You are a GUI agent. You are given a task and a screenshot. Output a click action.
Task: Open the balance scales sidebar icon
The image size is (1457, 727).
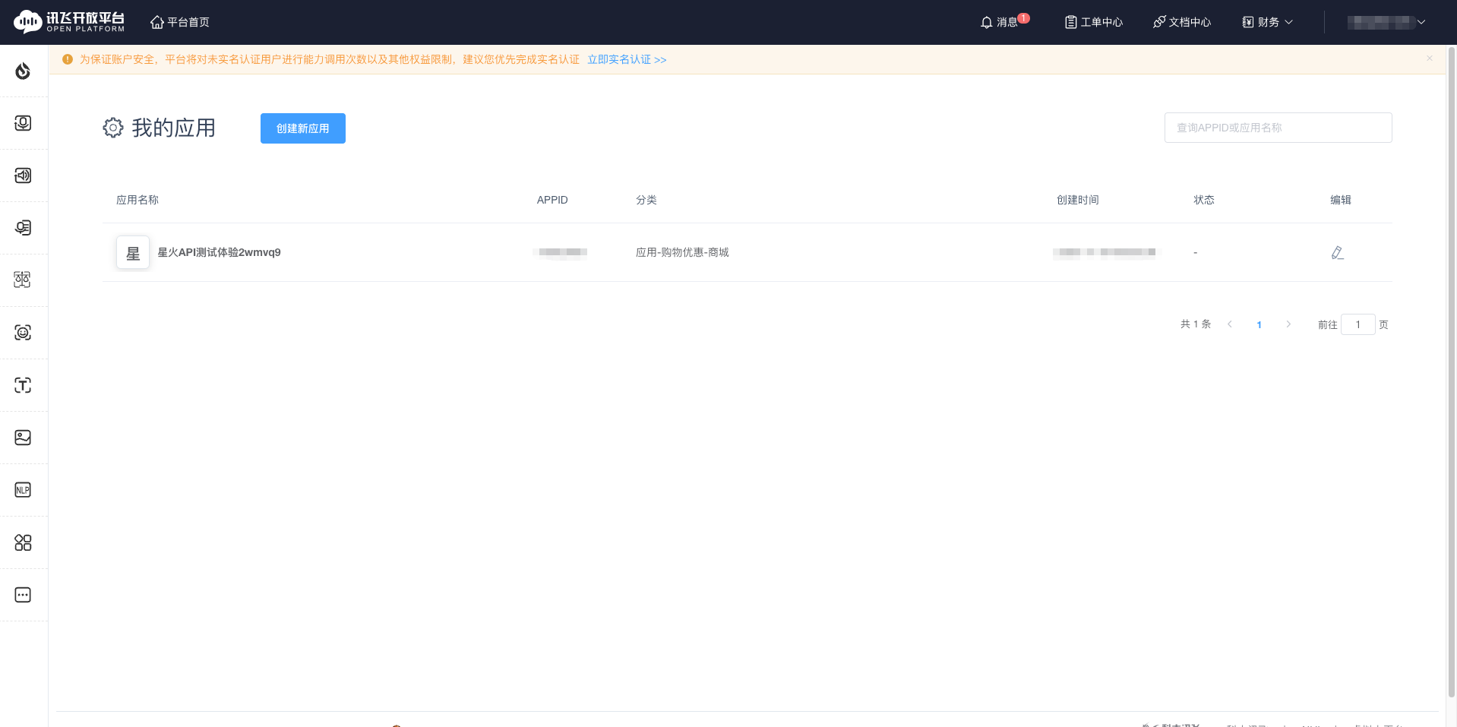tap(23, 280)
